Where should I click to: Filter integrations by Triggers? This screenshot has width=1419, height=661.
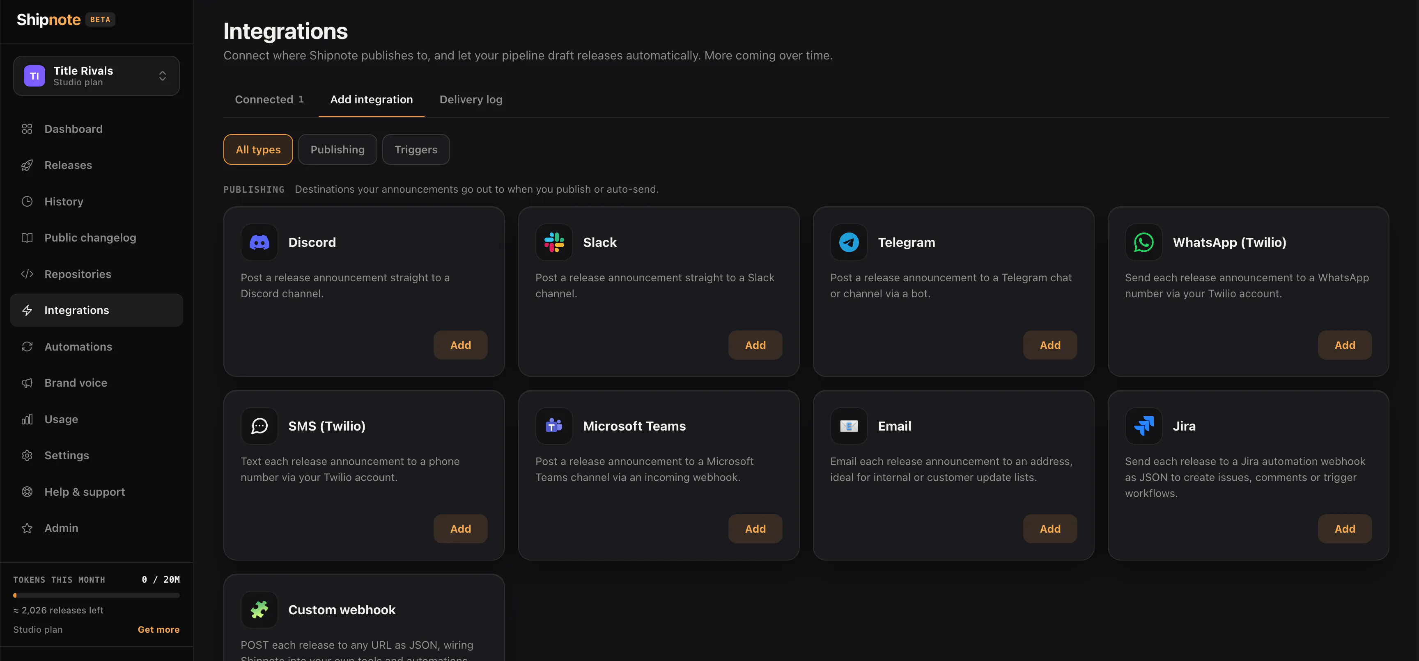tap(416, 150)
